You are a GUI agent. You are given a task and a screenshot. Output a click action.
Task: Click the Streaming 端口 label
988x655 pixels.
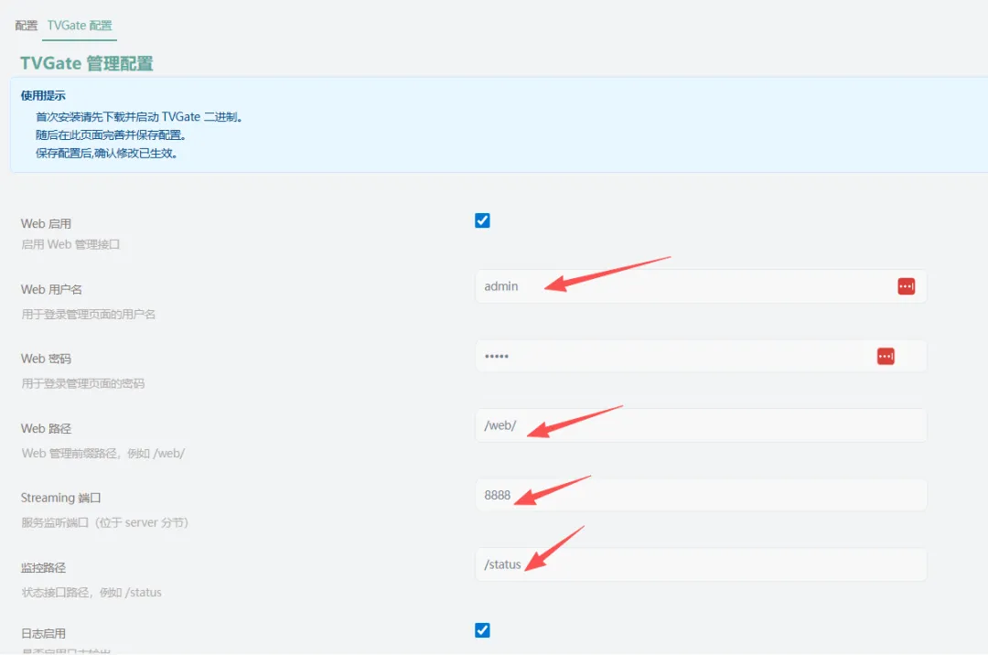point(60,499)
